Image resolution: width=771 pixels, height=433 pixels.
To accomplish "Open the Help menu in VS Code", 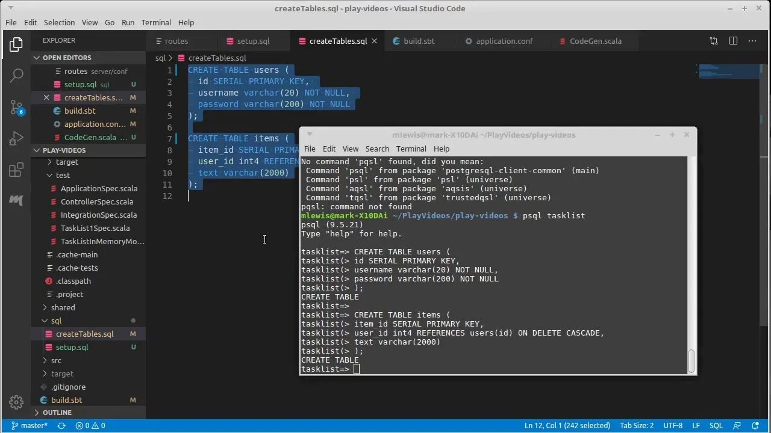I will (x=186, y=22).
